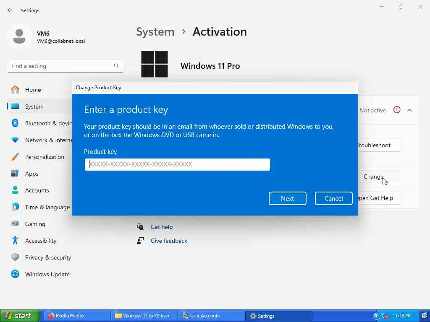The height and width of the screenshot is (322, 430).
Task: Open Personalization settings category
Action: pyautogui.click(x=45, y=157)
